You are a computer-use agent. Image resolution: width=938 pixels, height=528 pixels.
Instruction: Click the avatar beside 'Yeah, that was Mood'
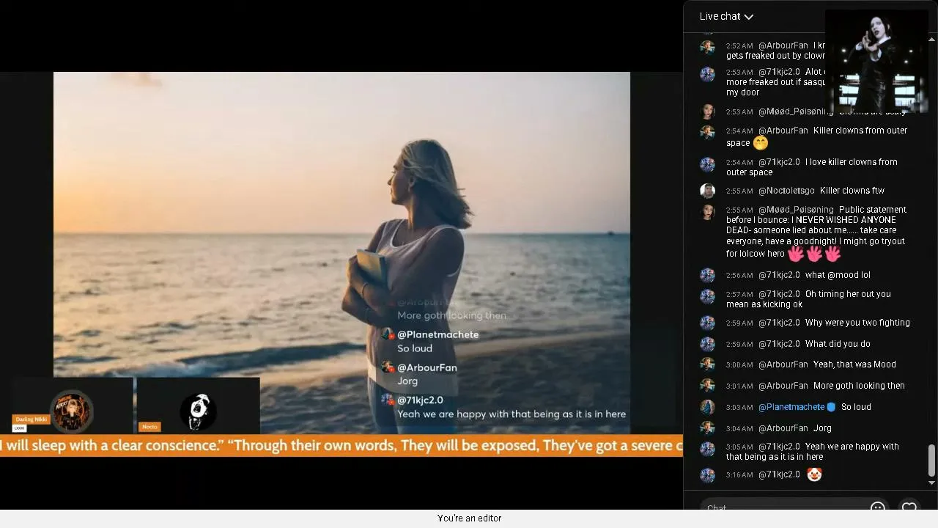(x=707, y=364)
